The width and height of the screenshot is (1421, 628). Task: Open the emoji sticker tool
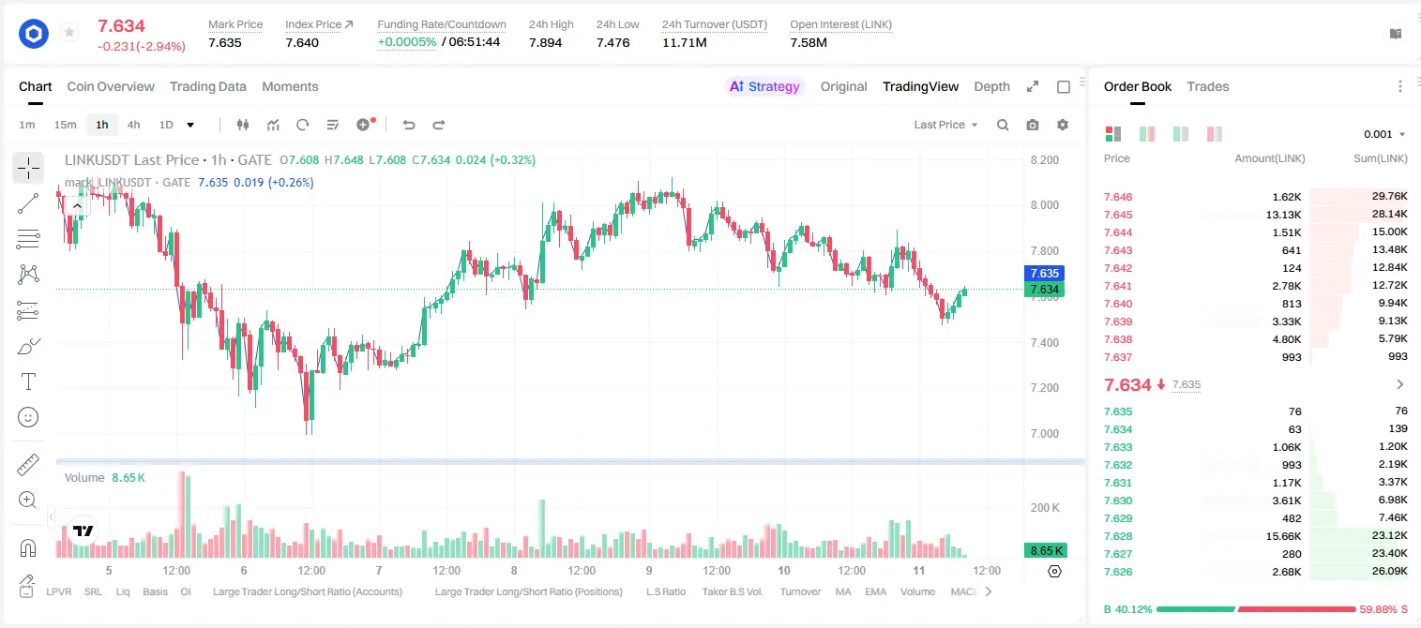pos(28,417)
